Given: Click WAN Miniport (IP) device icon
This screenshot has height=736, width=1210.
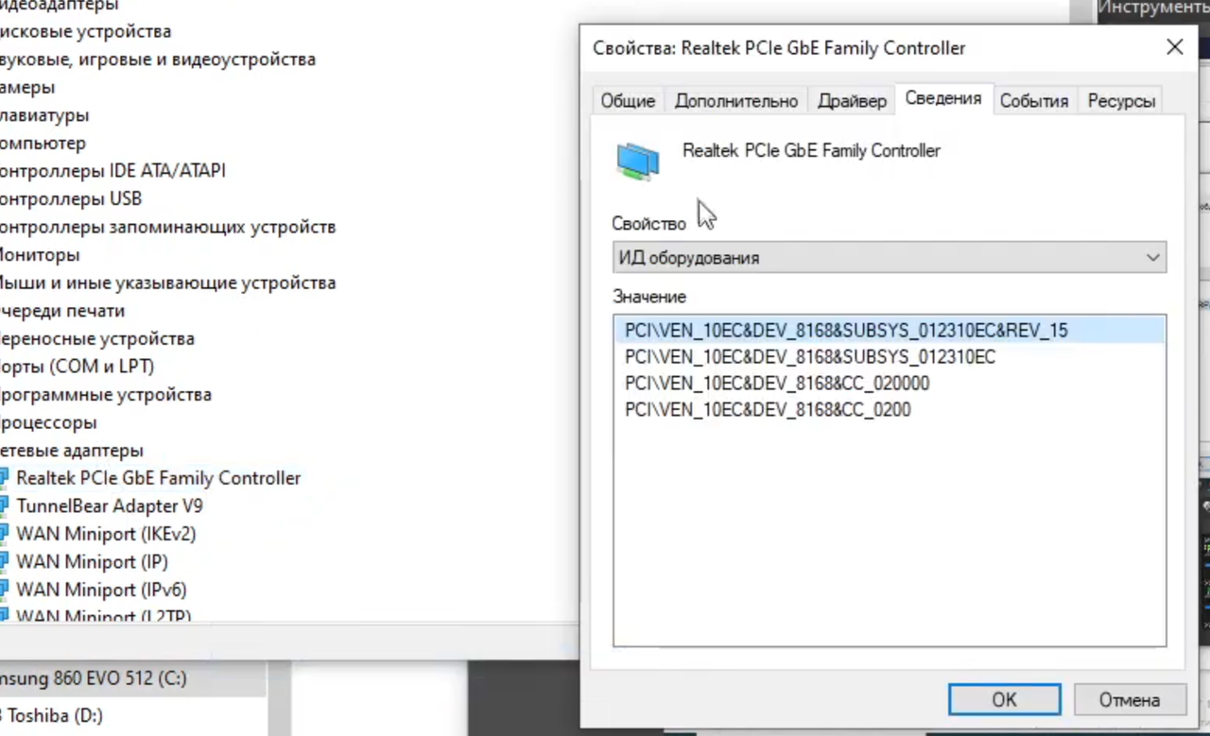Looking at the screenshot, I should 3,561.
